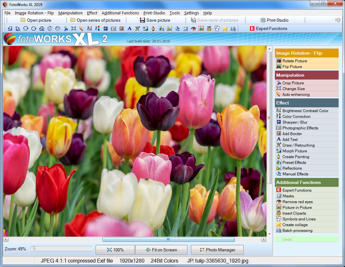
Task: Open the Manipulation menu
Action: (70, 13)
